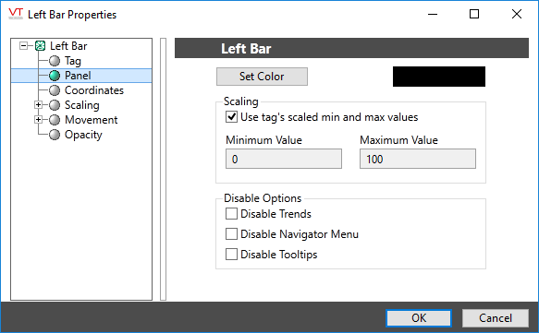
Task: Enable the Disable Trends checkbox
Action: (x=231, y=214)
